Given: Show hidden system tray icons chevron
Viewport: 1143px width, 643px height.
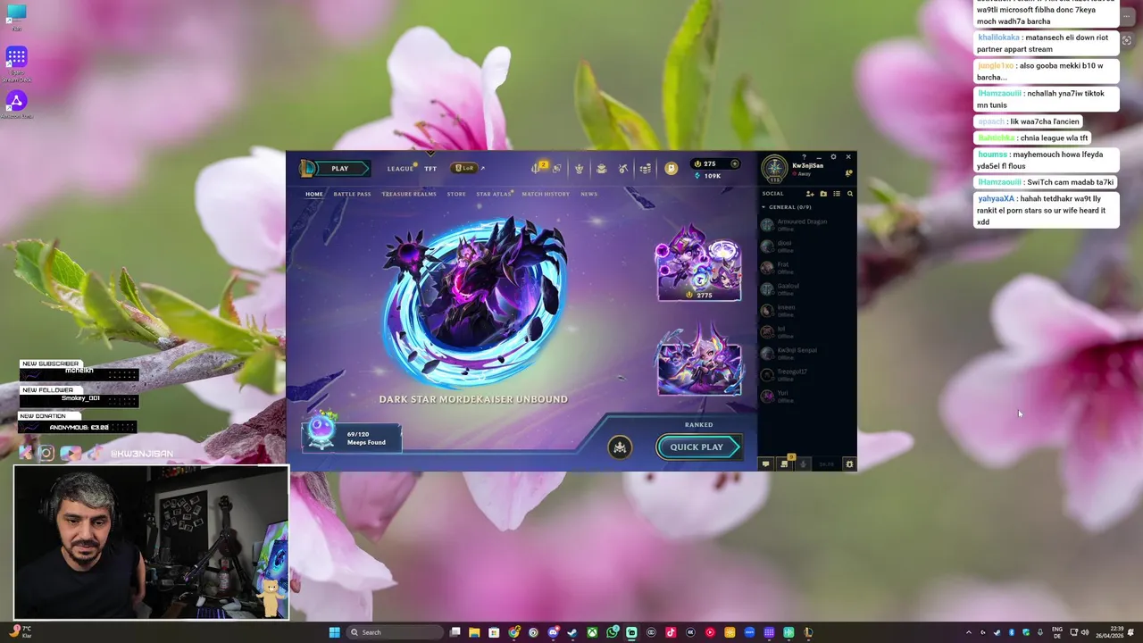Looking at the screenshot, I should pyautogui.click(x=969, y=632).
